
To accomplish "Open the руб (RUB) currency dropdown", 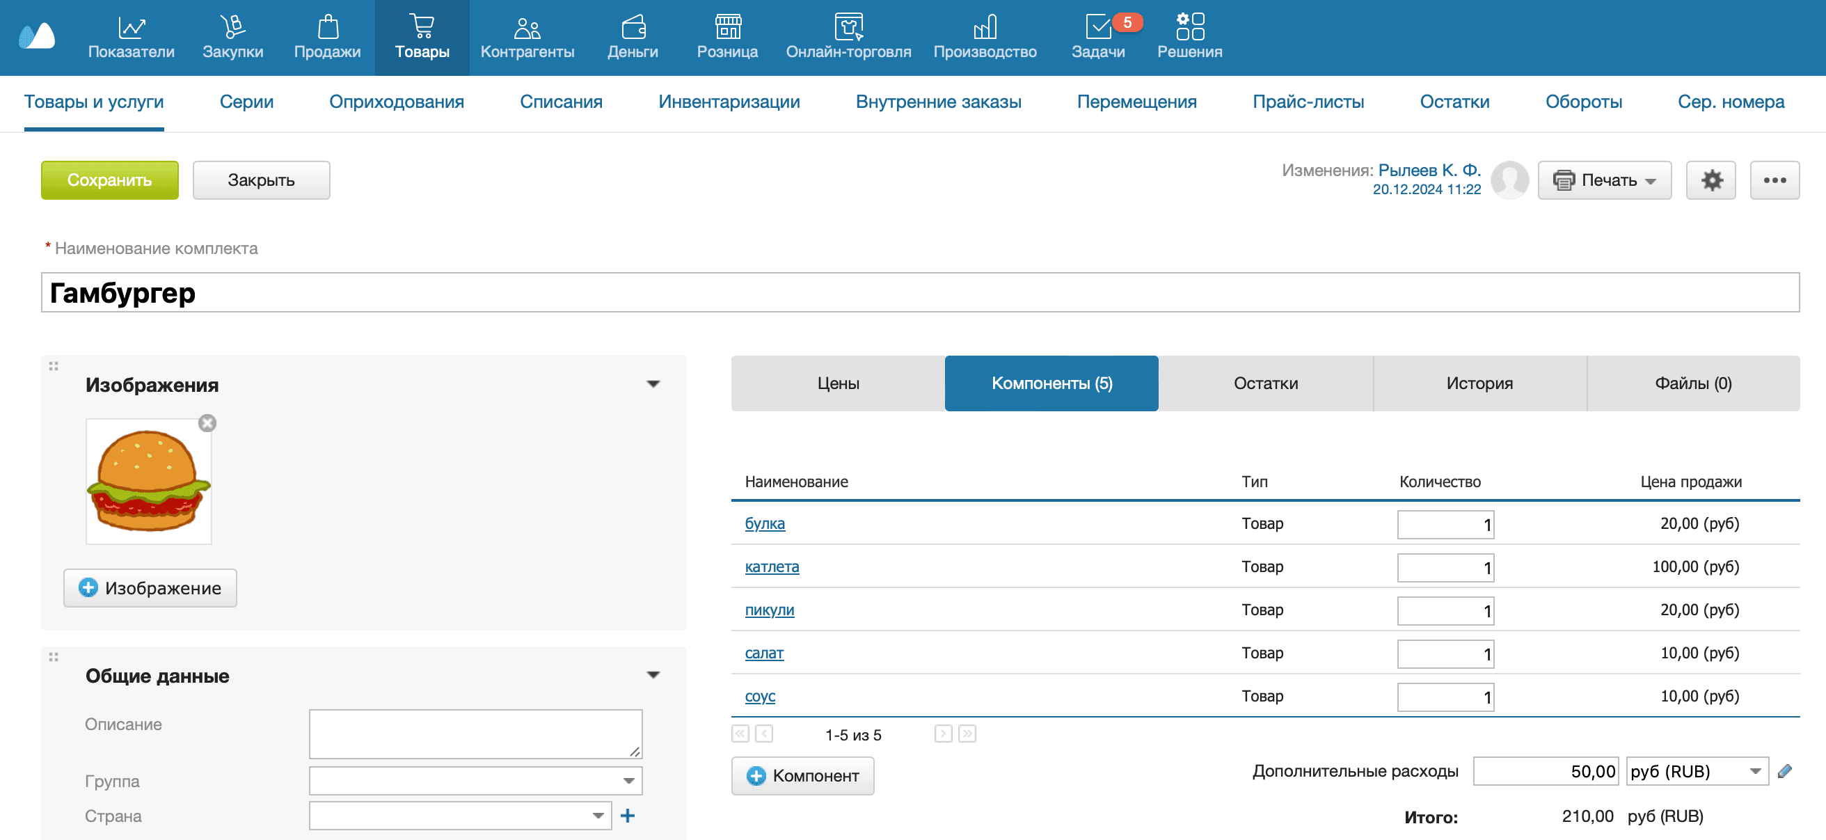I will pos(1697,771).
